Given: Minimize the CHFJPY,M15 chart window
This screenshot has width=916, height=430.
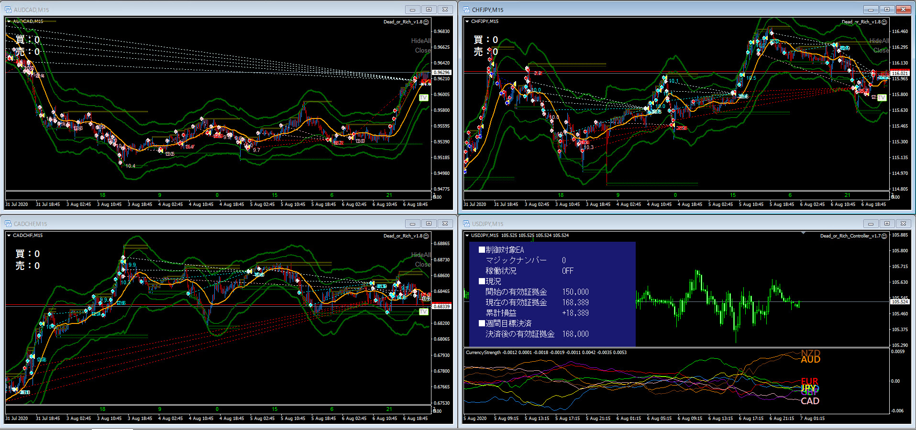Looking at the screenshot, I should 871,10.
